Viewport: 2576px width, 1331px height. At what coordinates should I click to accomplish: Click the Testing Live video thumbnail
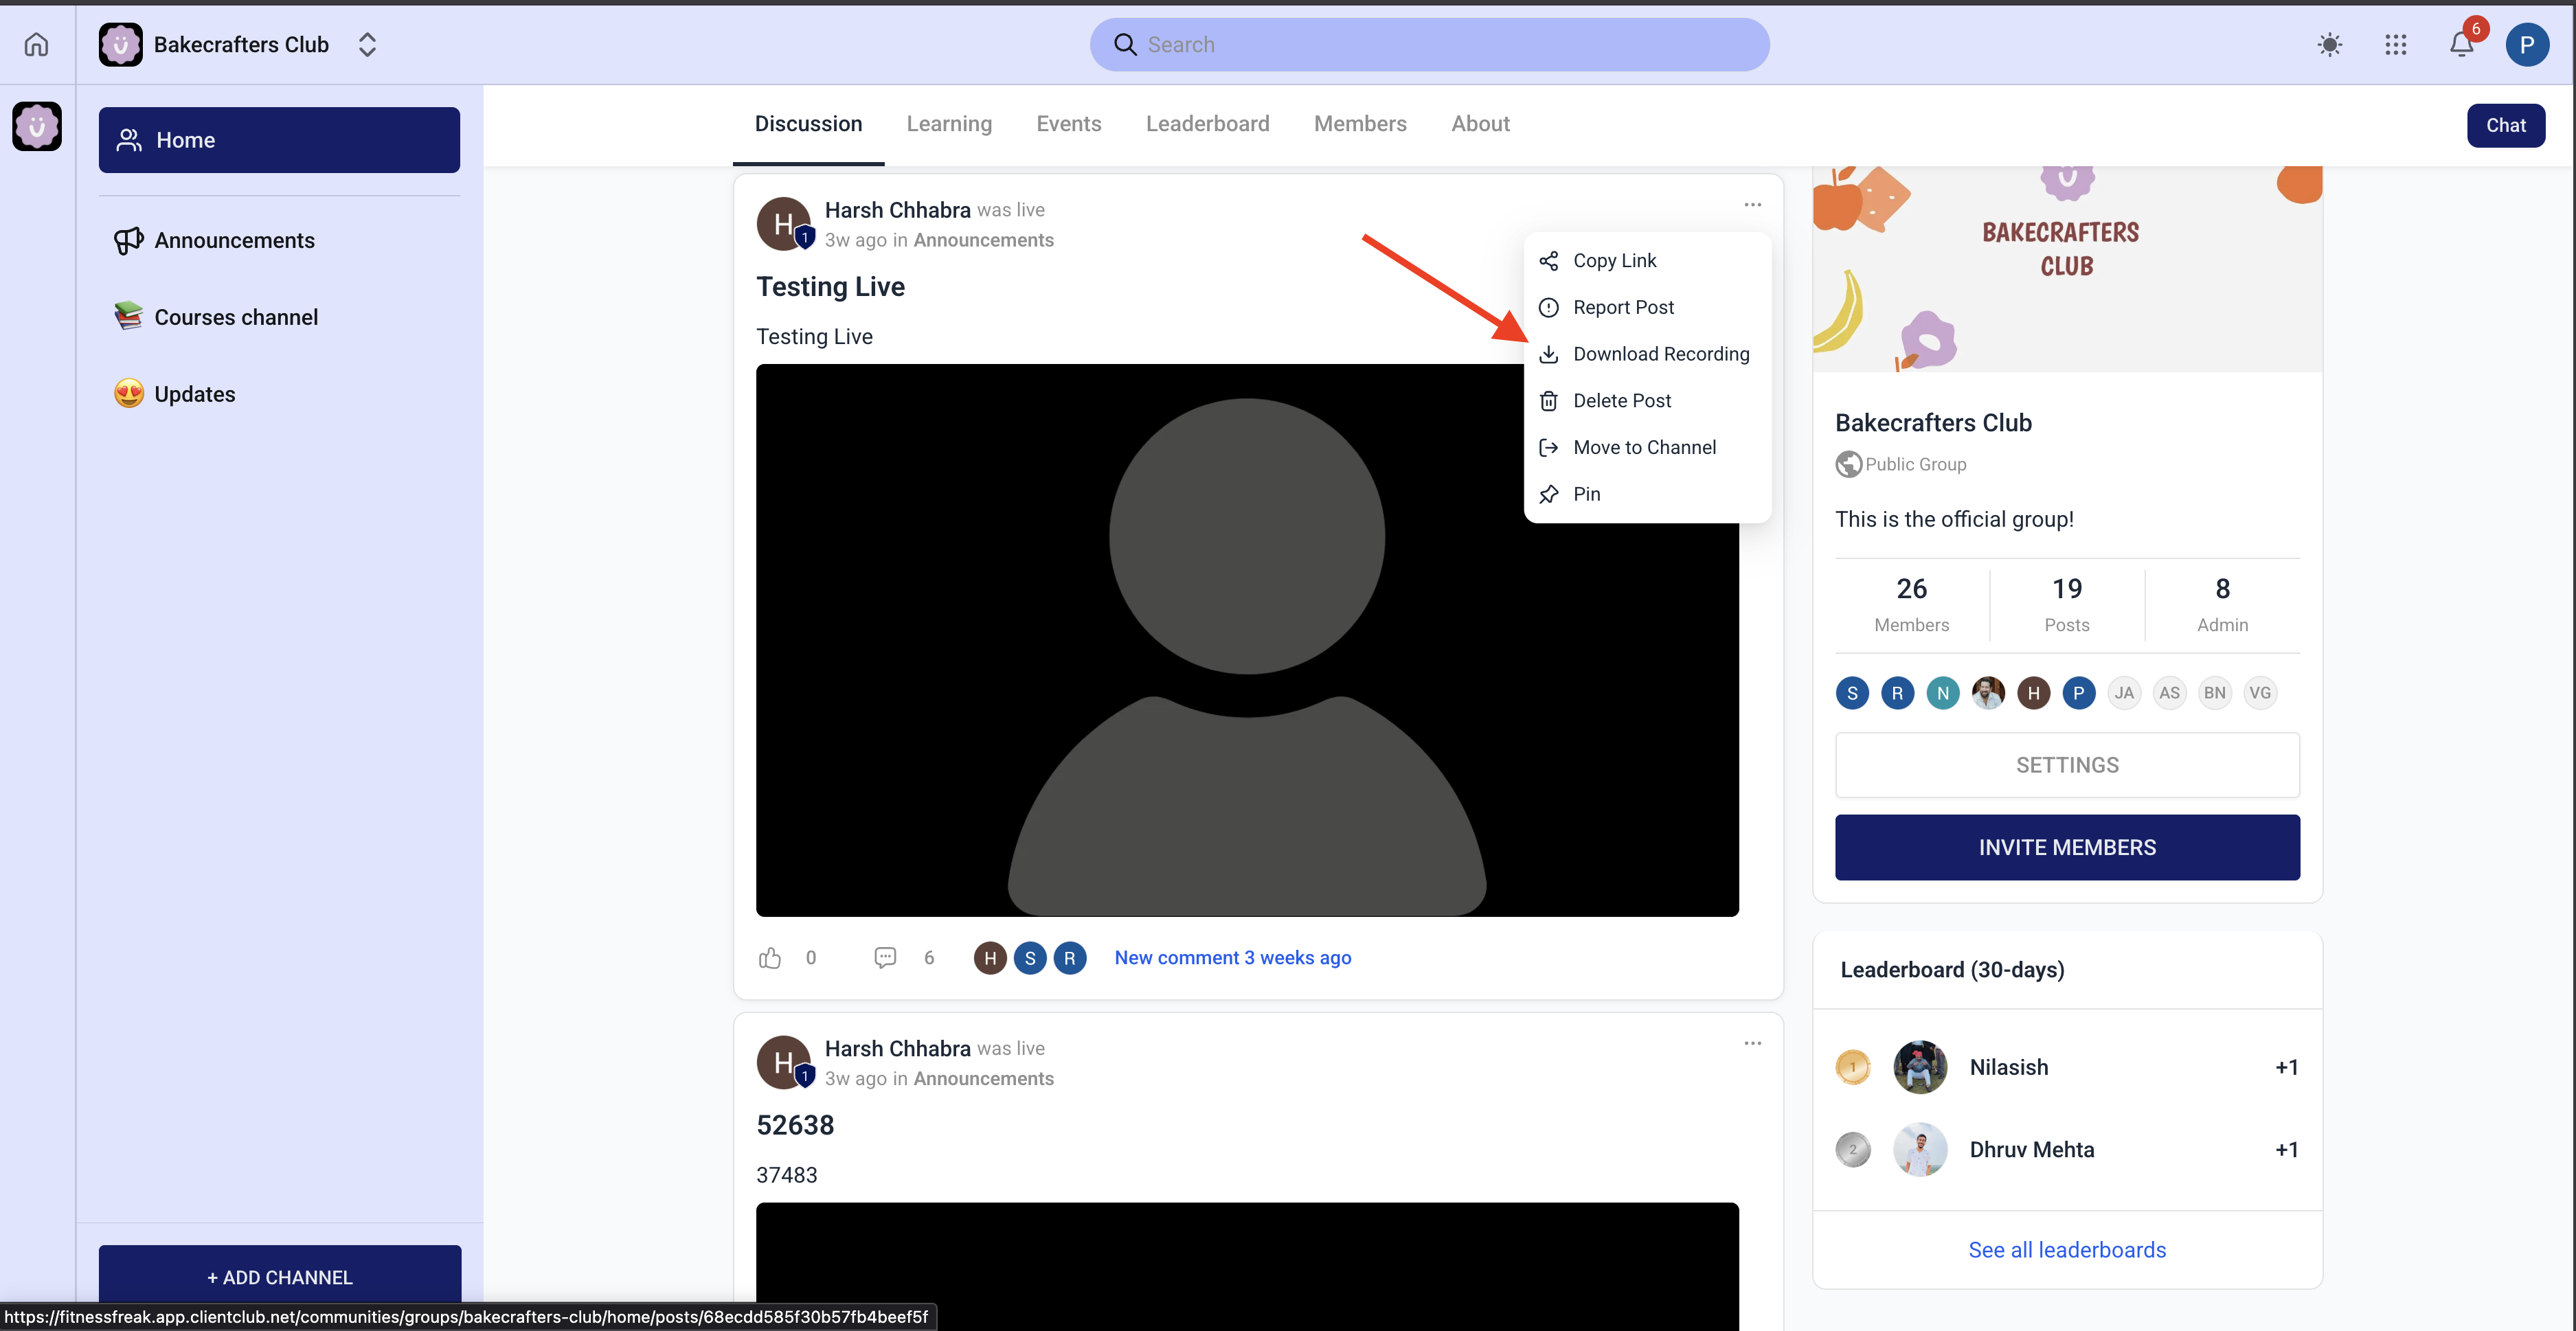[1246, 640]
